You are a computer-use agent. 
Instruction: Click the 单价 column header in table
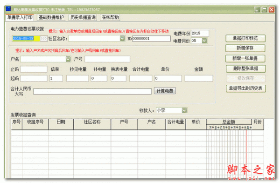click(x=196, y=124)
